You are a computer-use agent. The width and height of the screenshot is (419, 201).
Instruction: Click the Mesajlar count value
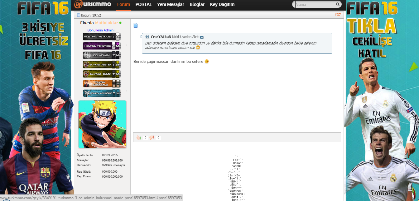pos(112,160)
